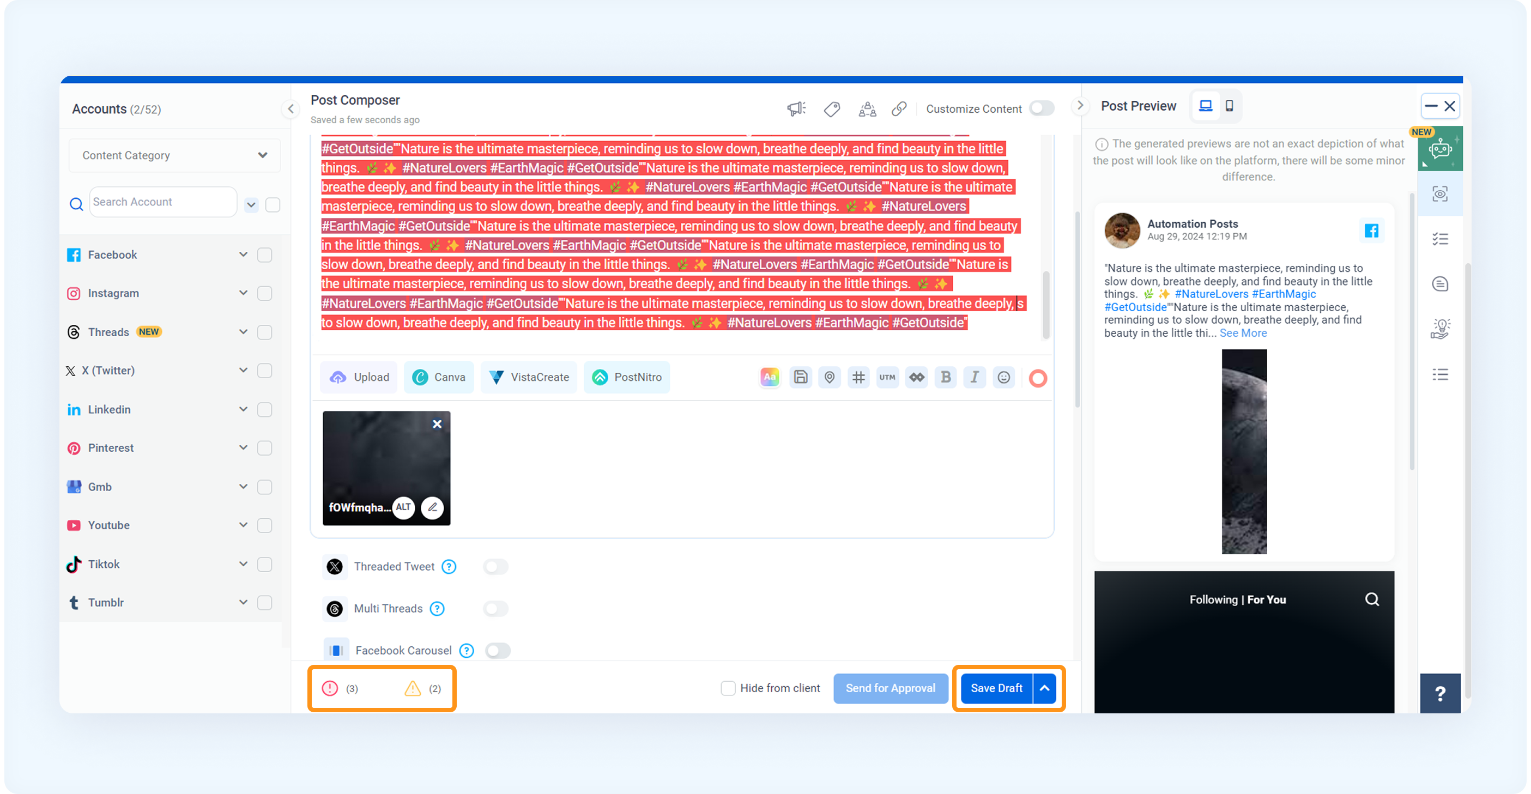Apply italic formatting to text
Viewport: 1531px width, 794px height.
[975, 378]
